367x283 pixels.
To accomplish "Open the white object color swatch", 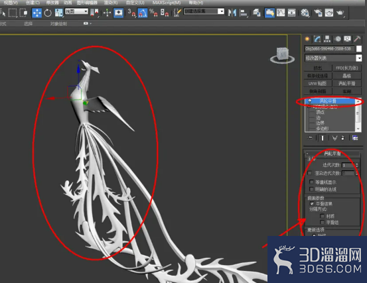I will 359,48.
